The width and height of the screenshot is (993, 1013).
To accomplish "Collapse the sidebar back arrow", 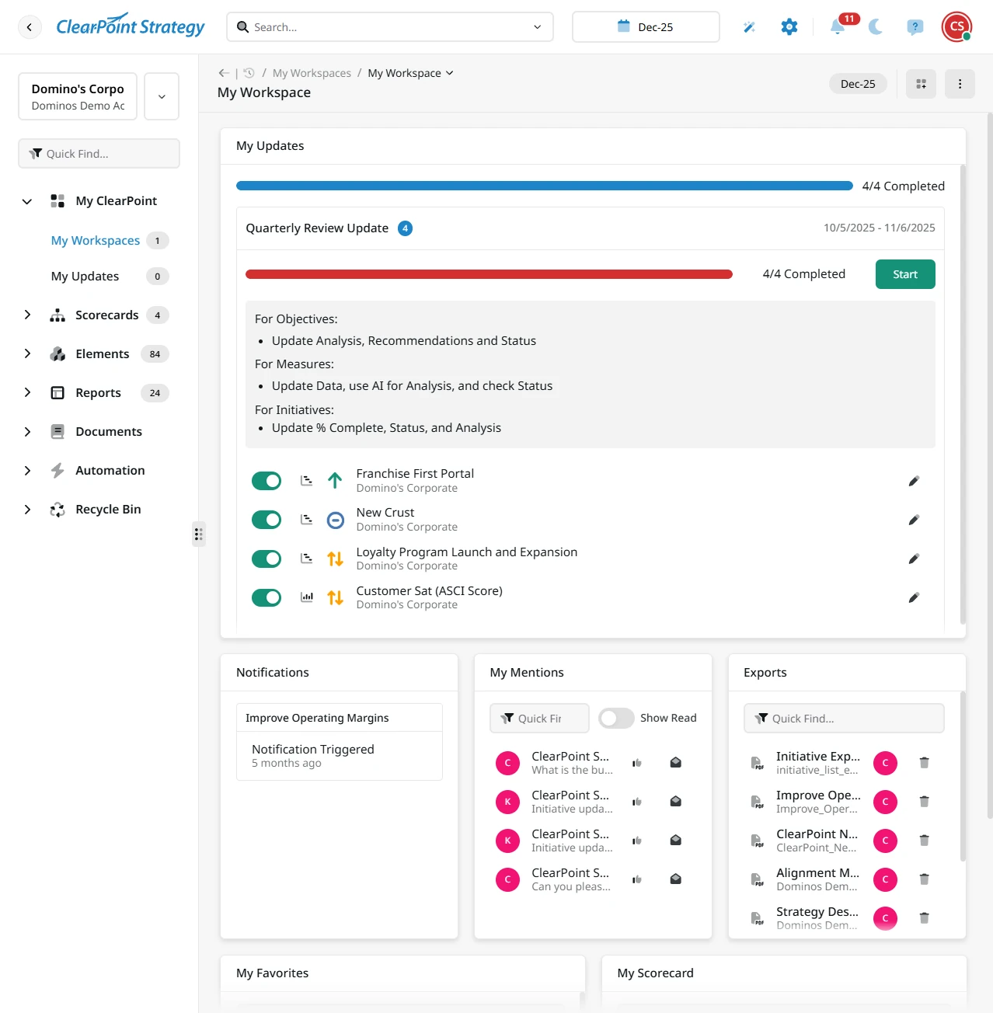I will 30,27.
